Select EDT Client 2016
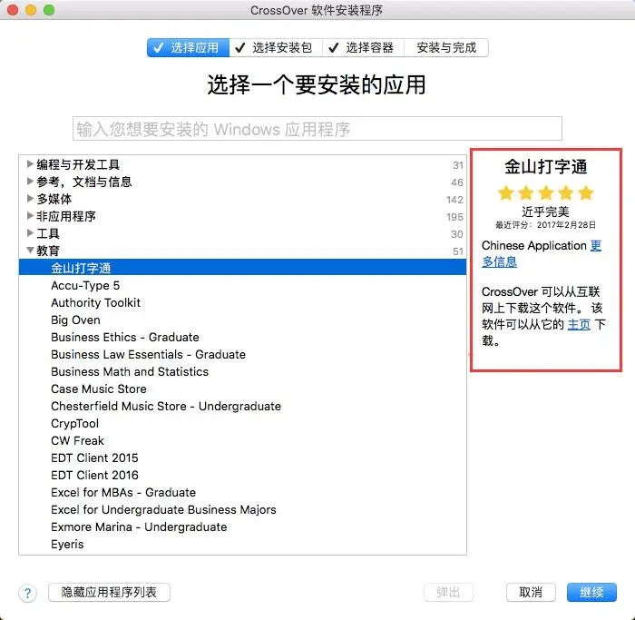 tap(242, 475)
